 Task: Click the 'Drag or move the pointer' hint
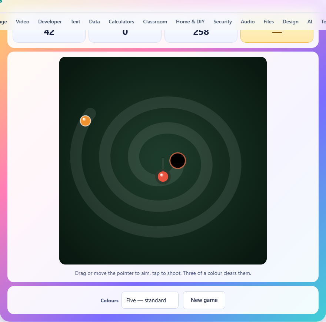coord(163,273)
